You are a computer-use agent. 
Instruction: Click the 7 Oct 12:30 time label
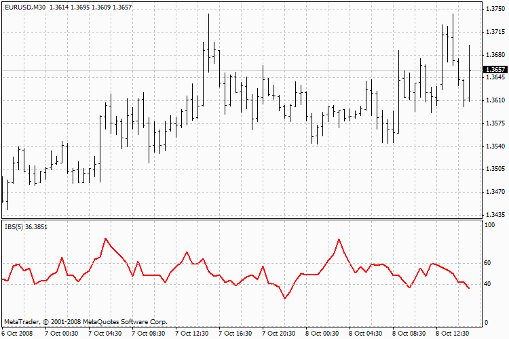(192, 333)
